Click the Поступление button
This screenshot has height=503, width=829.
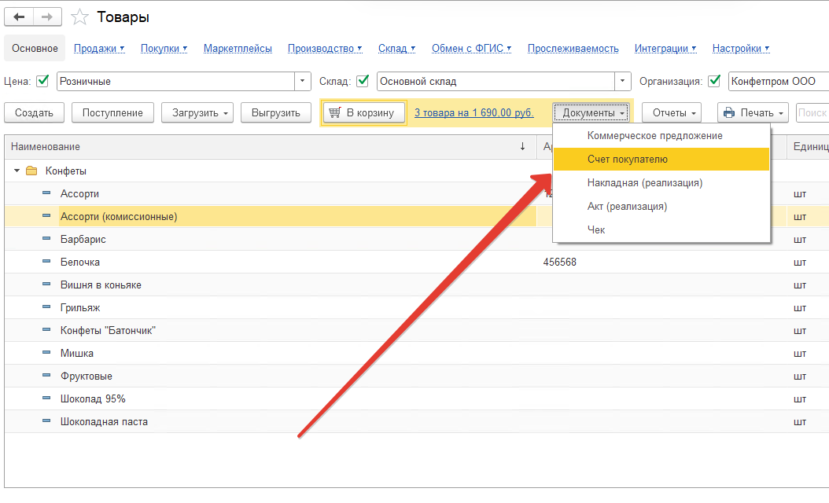point(112,112)
